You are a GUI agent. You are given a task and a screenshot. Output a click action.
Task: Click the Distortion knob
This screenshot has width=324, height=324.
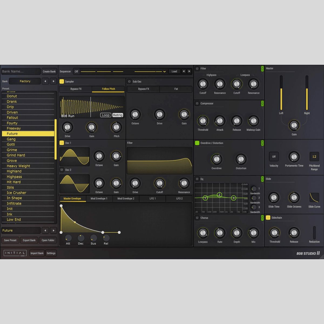click(241, 159)
